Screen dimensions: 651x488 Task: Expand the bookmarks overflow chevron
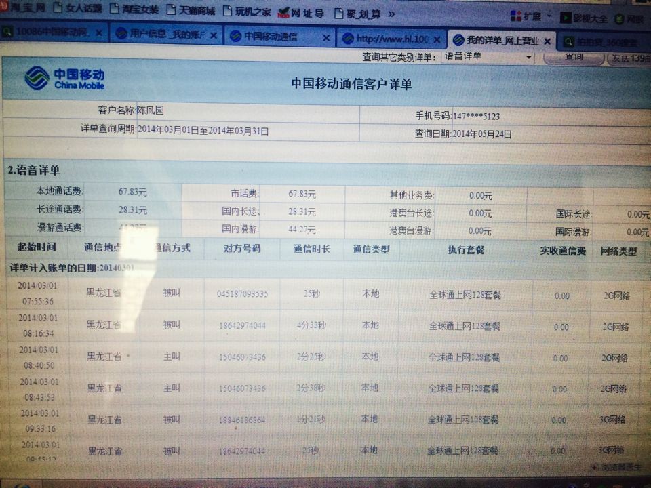tap(391, 14)
